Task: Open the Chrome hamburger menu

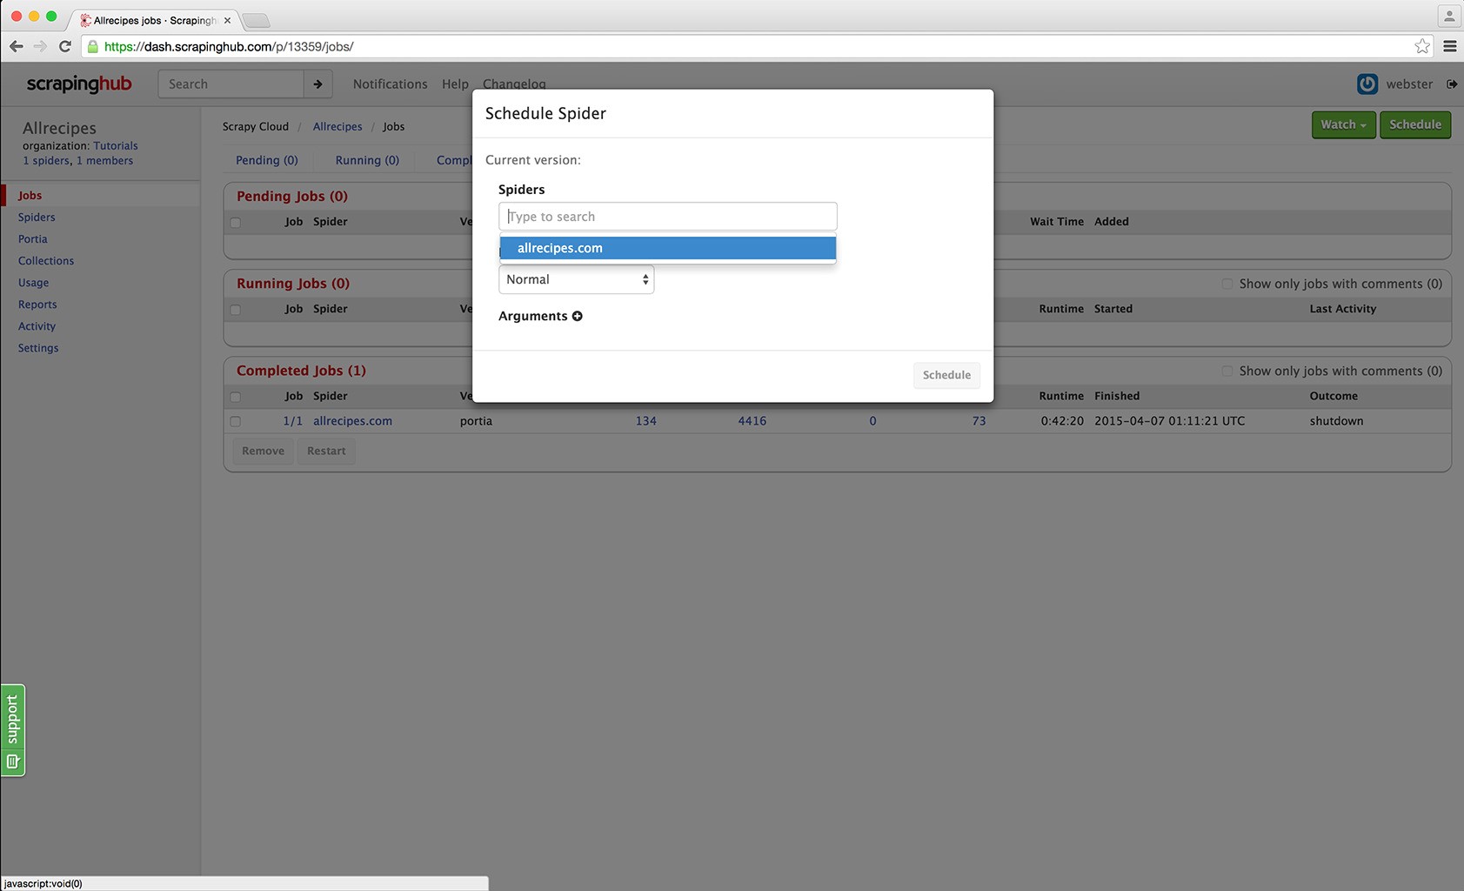Action: pyautogui.click(x=1449, y=46)
